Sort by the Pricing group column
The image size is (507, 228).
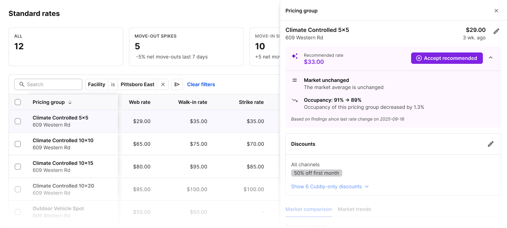(x=70, y=102)
